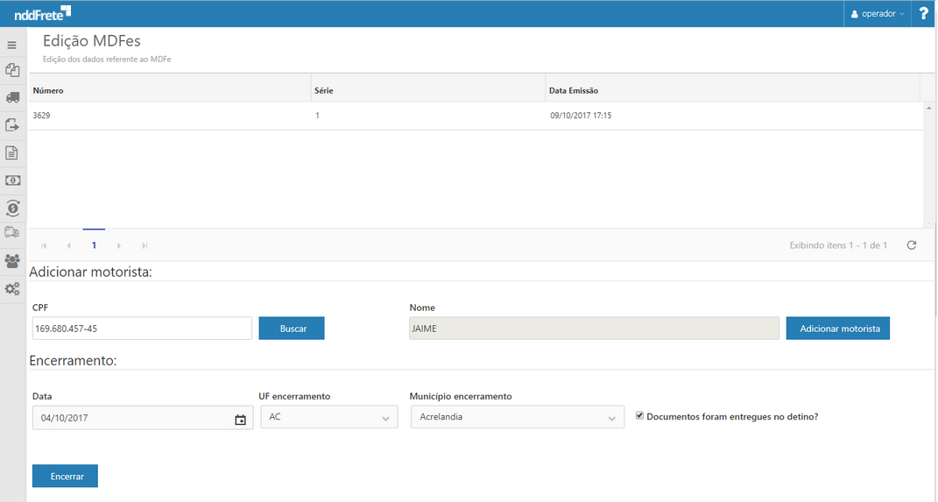Select the document page sidebar icon

[12, 152]
